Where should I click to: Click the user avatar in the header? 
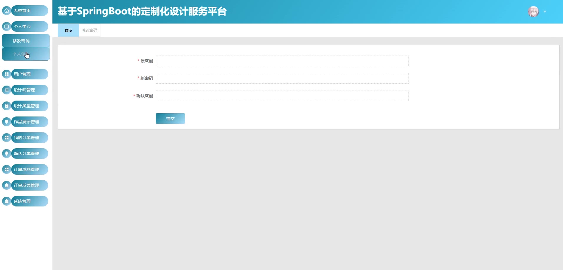[533, 11]
